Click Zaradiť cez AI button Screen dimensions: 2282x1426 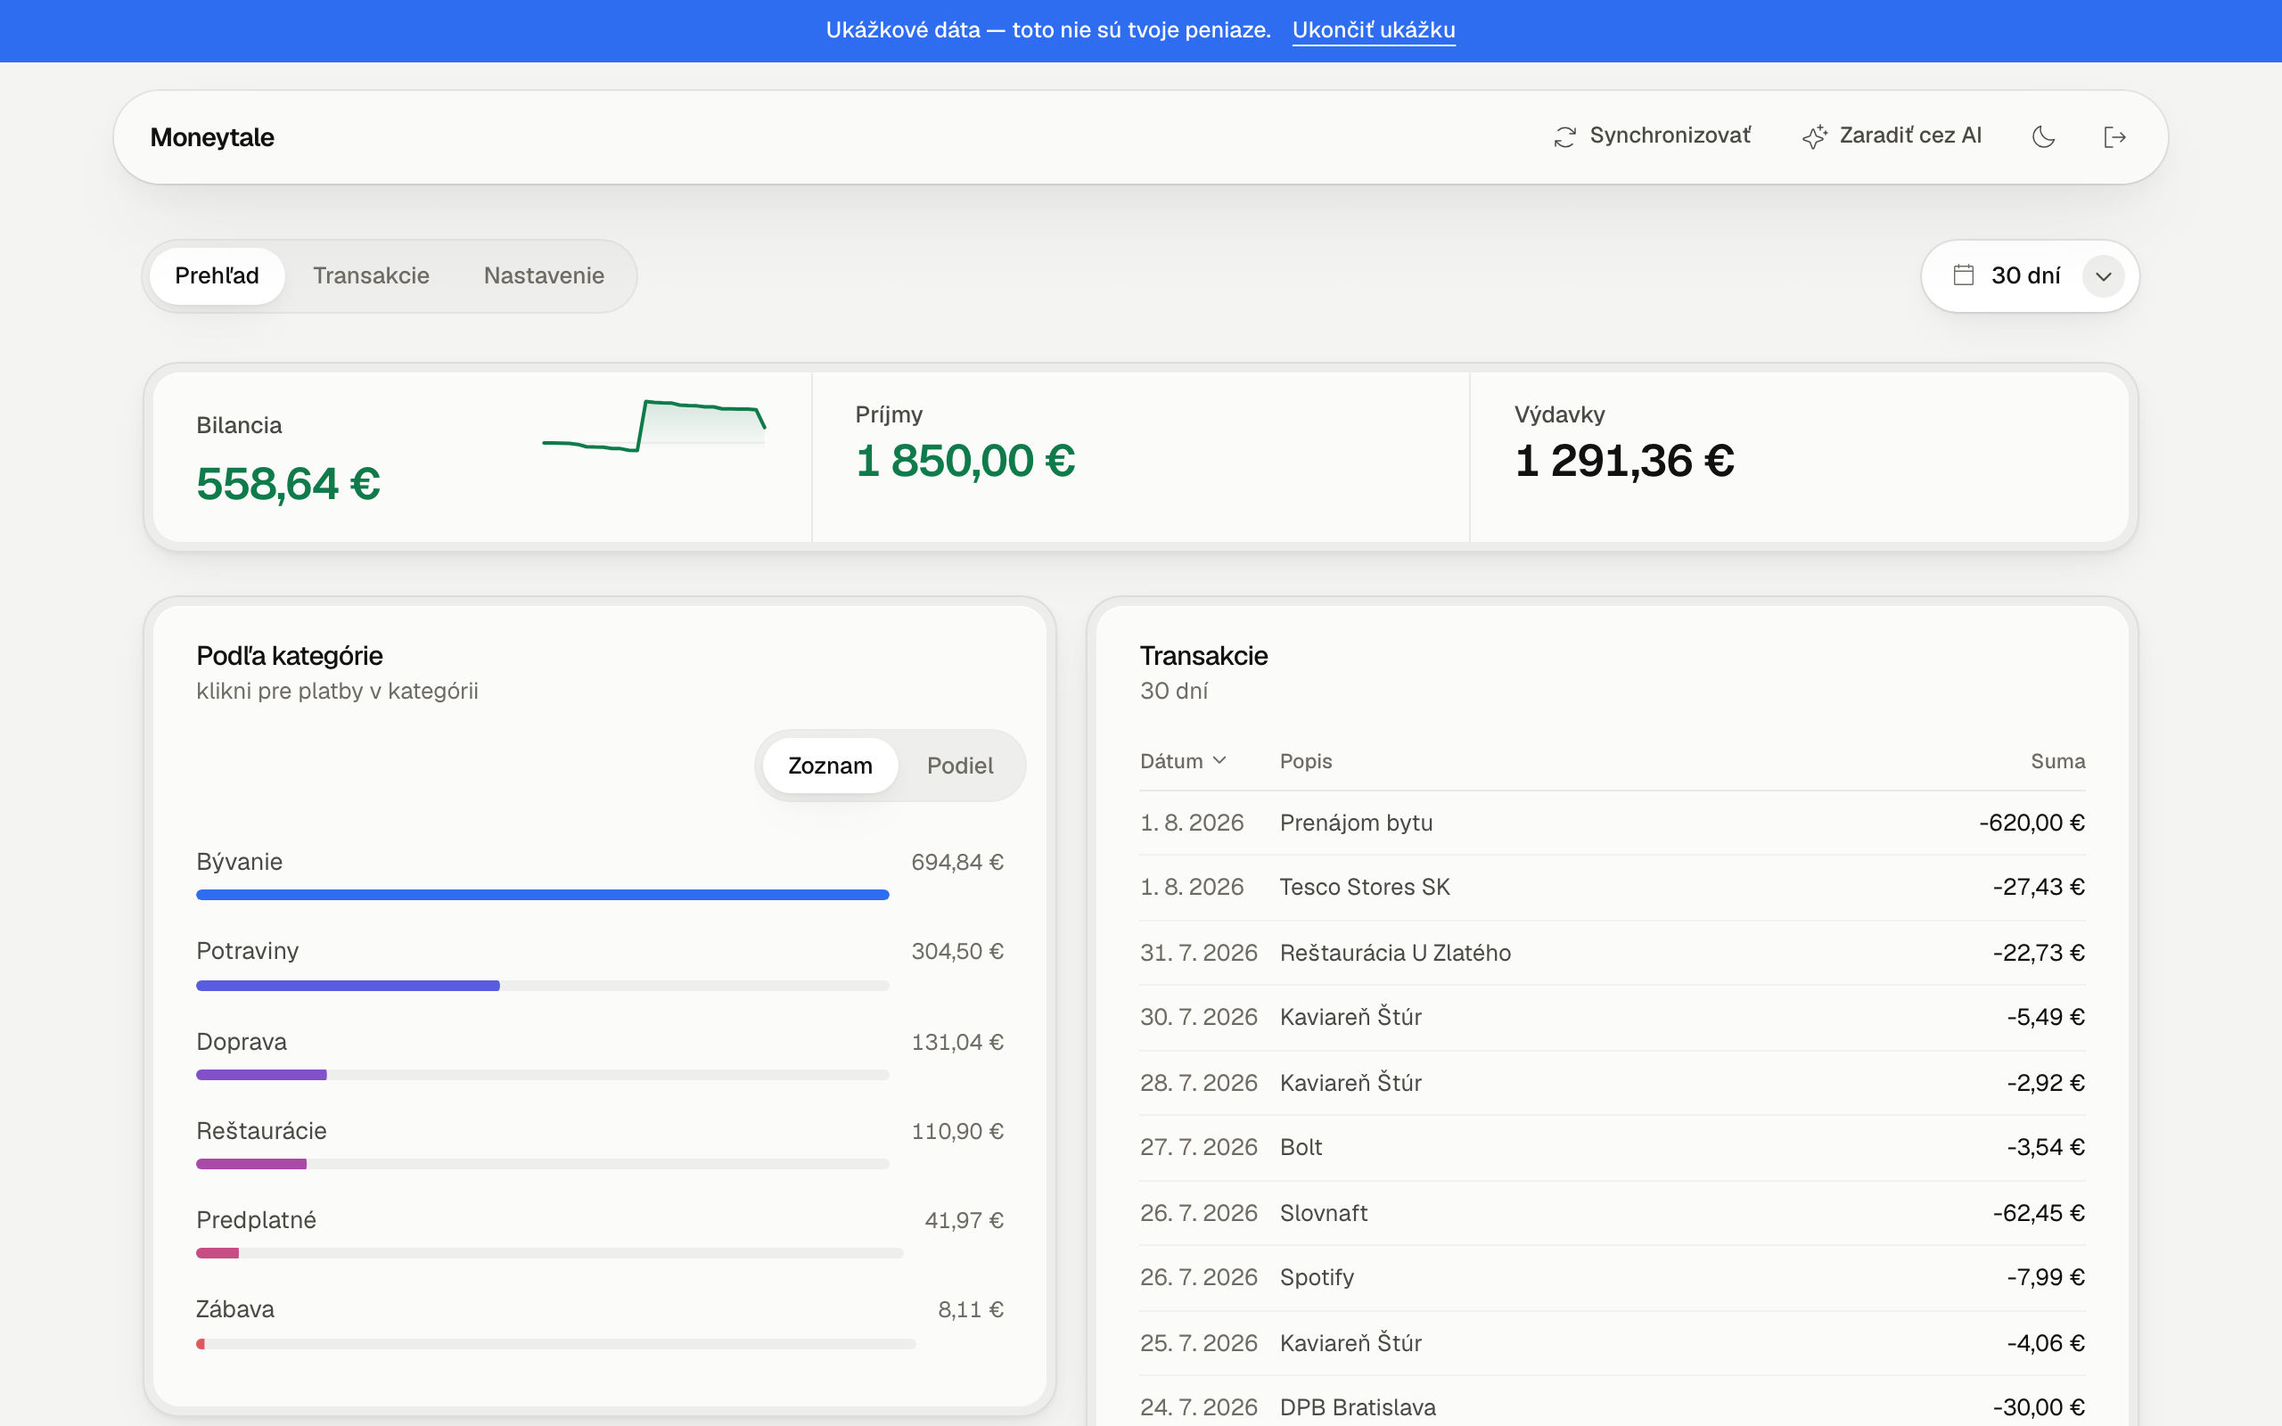click(1892, 135)
